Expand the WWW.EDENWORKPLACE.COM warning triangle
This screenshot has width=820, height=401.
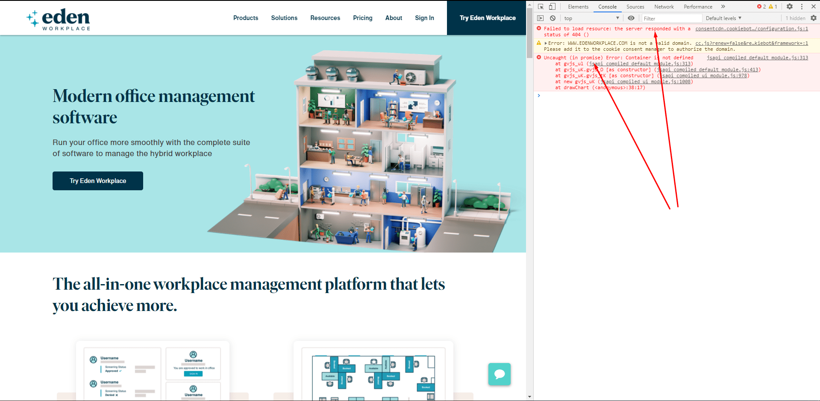pyautogui.click(x=546, y=43)
